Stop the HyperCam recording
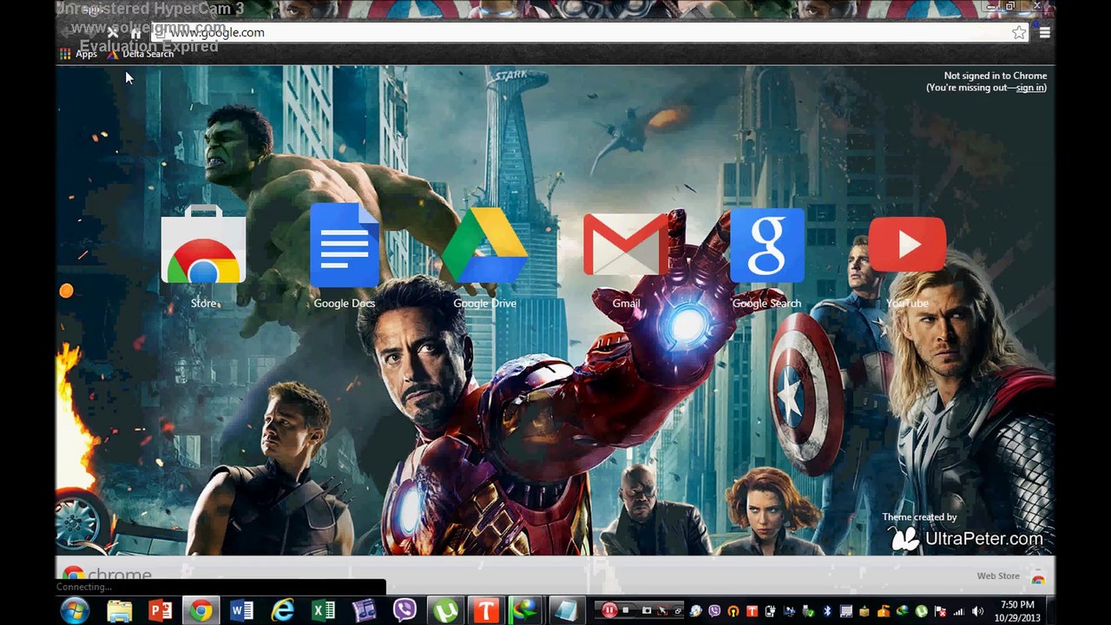This screenshot has height=625, width=1111. 626,610
